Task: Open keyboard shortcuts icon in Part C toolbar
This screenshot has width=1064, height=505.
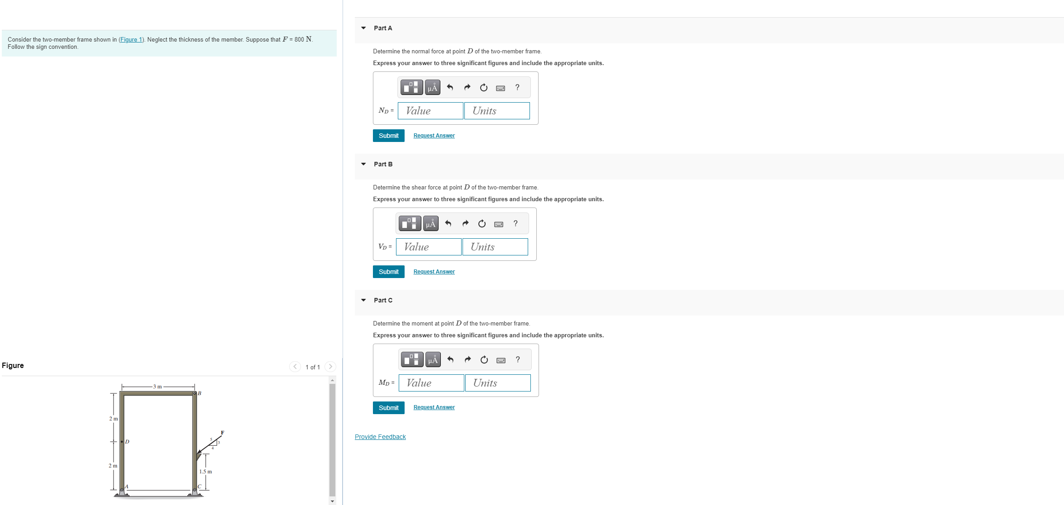Action: 501,360
